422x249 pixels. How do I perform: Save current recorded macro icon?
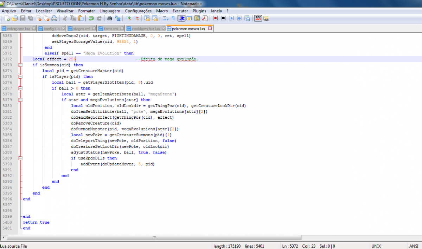[x=247, y=18]
